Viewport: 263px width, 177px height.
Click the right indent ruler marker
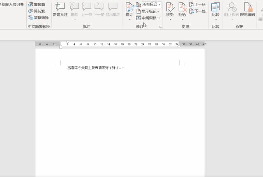179,46
